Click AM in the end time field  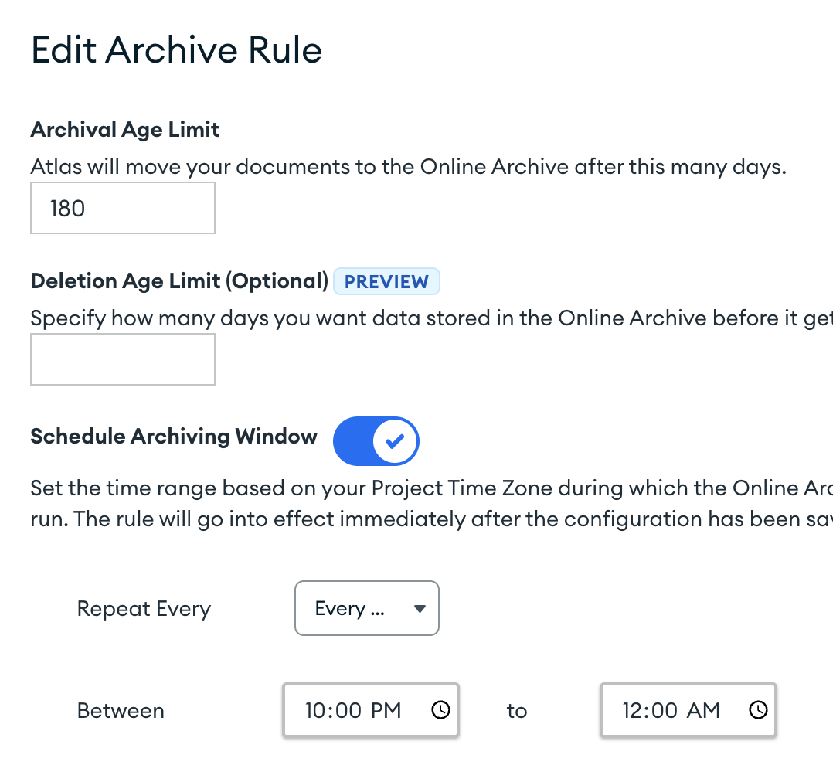[703, 710]
